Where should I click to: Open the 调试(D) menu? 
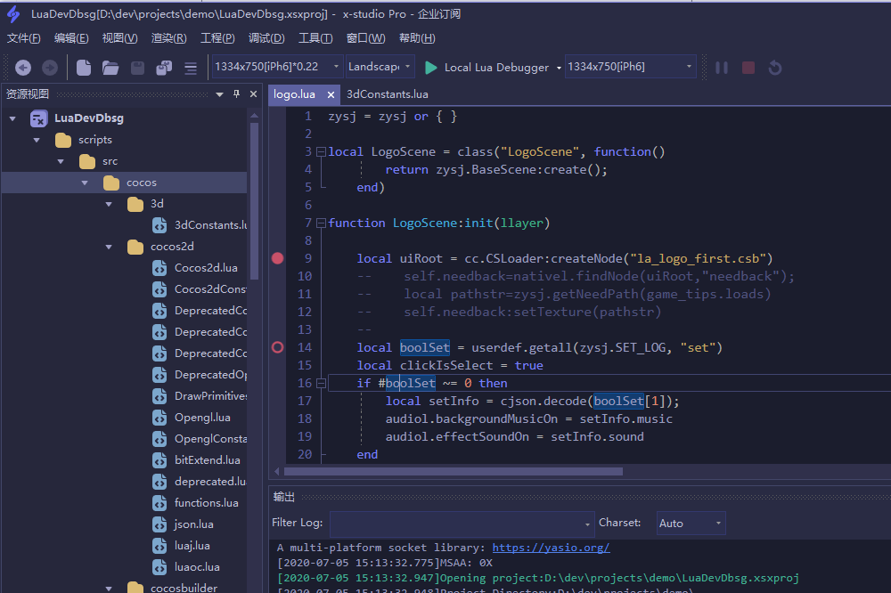tap(266, 37)
